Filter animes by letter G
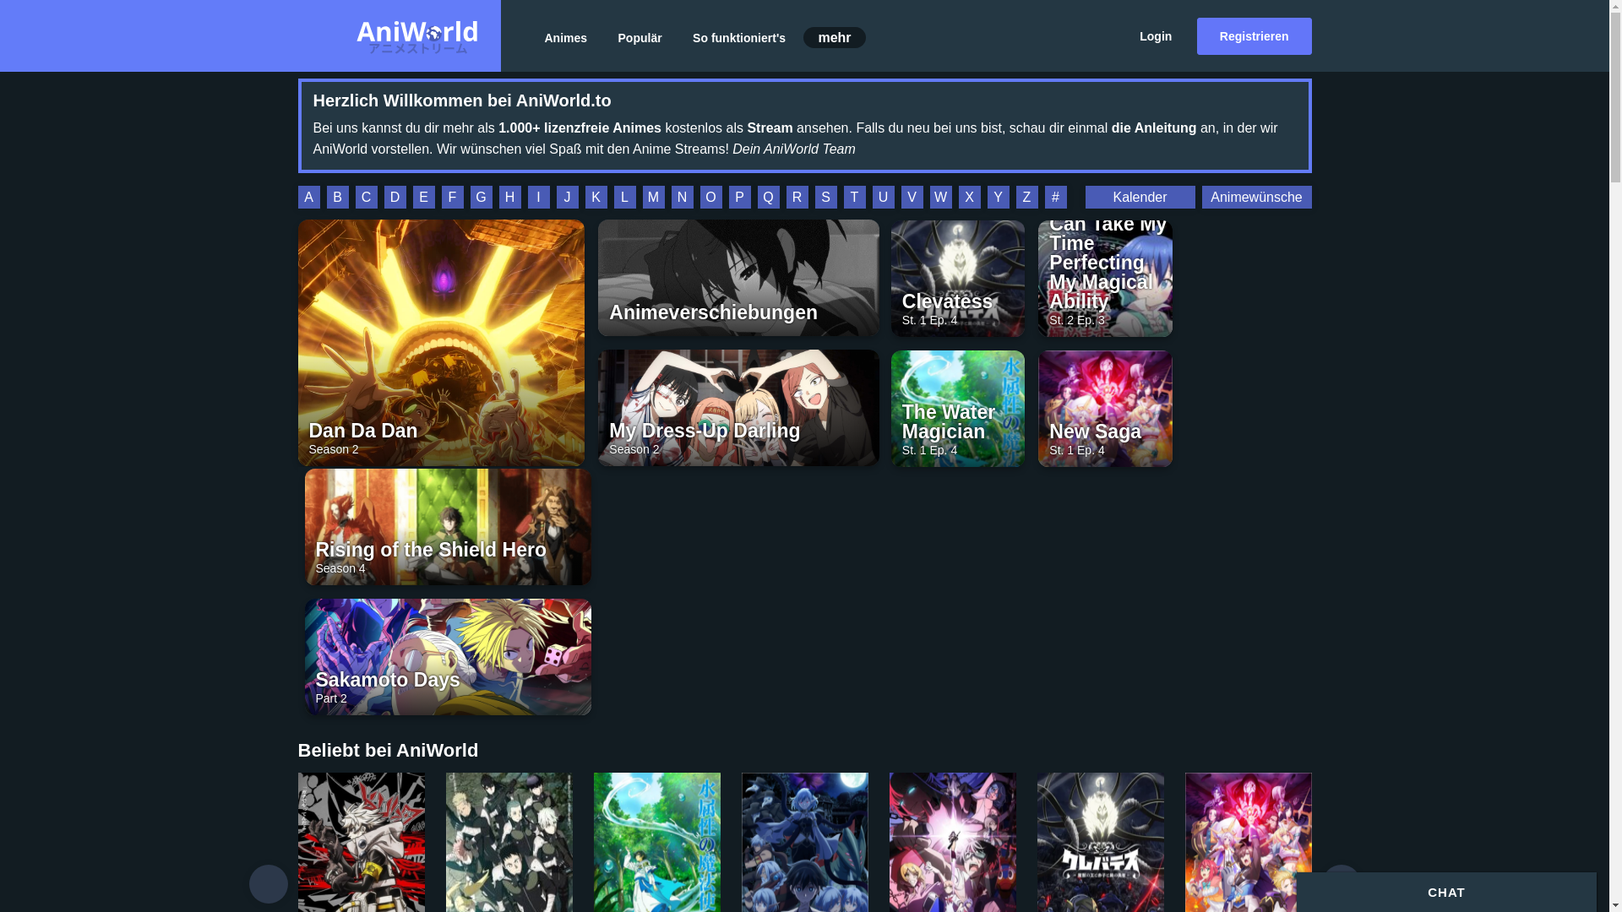The image size is (1622, 912). click(x=481, y=198)
